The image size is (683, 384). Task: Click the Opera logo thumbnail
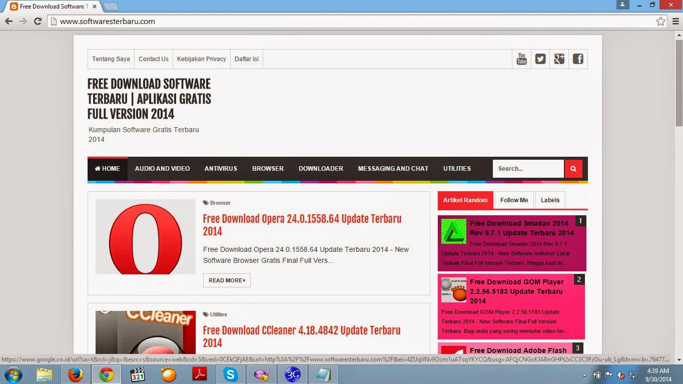[x=146, y=237]
